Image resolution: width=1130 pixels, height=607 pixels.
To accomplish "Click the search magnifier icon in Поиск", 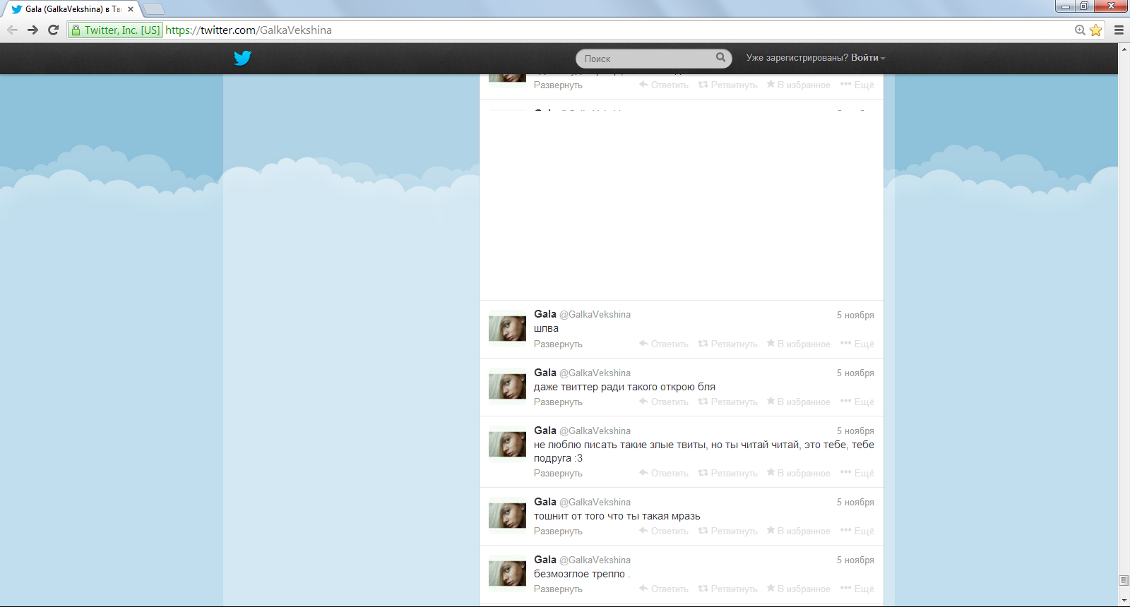I will click(720, 57).
